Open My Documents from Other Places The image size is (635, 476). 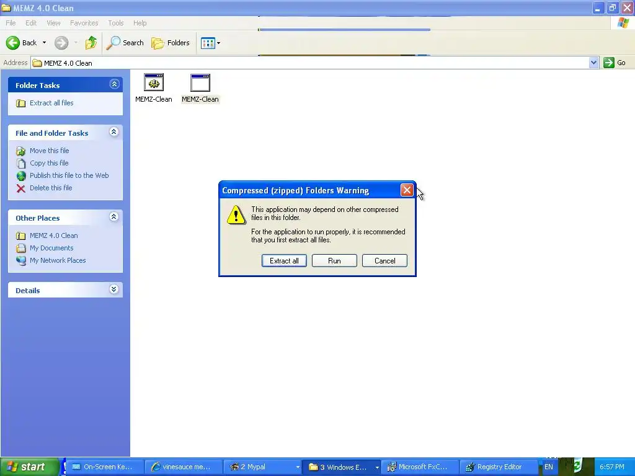click(x=51, y=248)
